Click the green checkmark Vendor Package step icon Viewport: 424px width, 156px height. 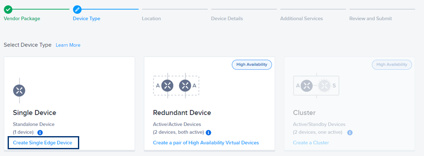point(8,9)
